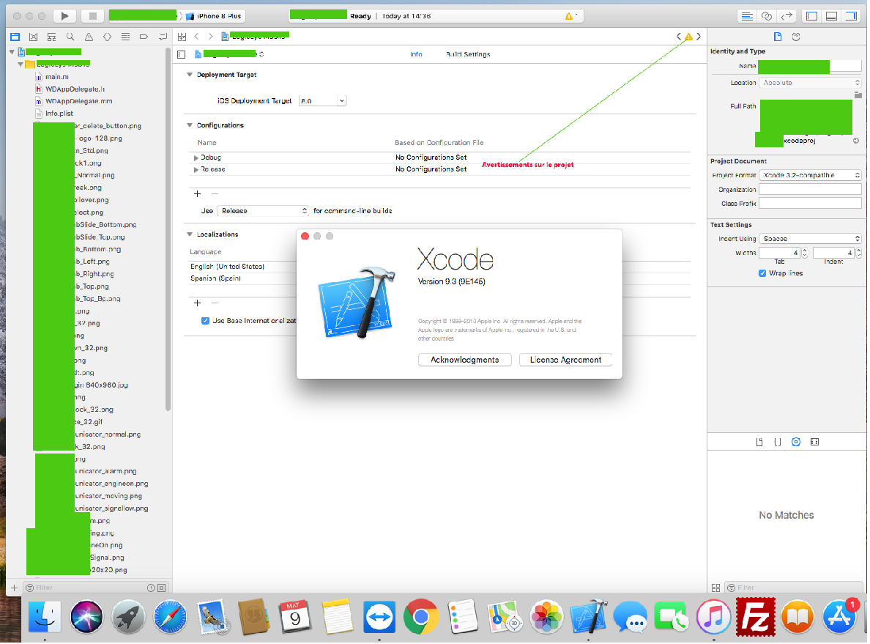Screen dimensions: 870x644
Task: Switch to the Info tab
Action: (x=416, y=54)
